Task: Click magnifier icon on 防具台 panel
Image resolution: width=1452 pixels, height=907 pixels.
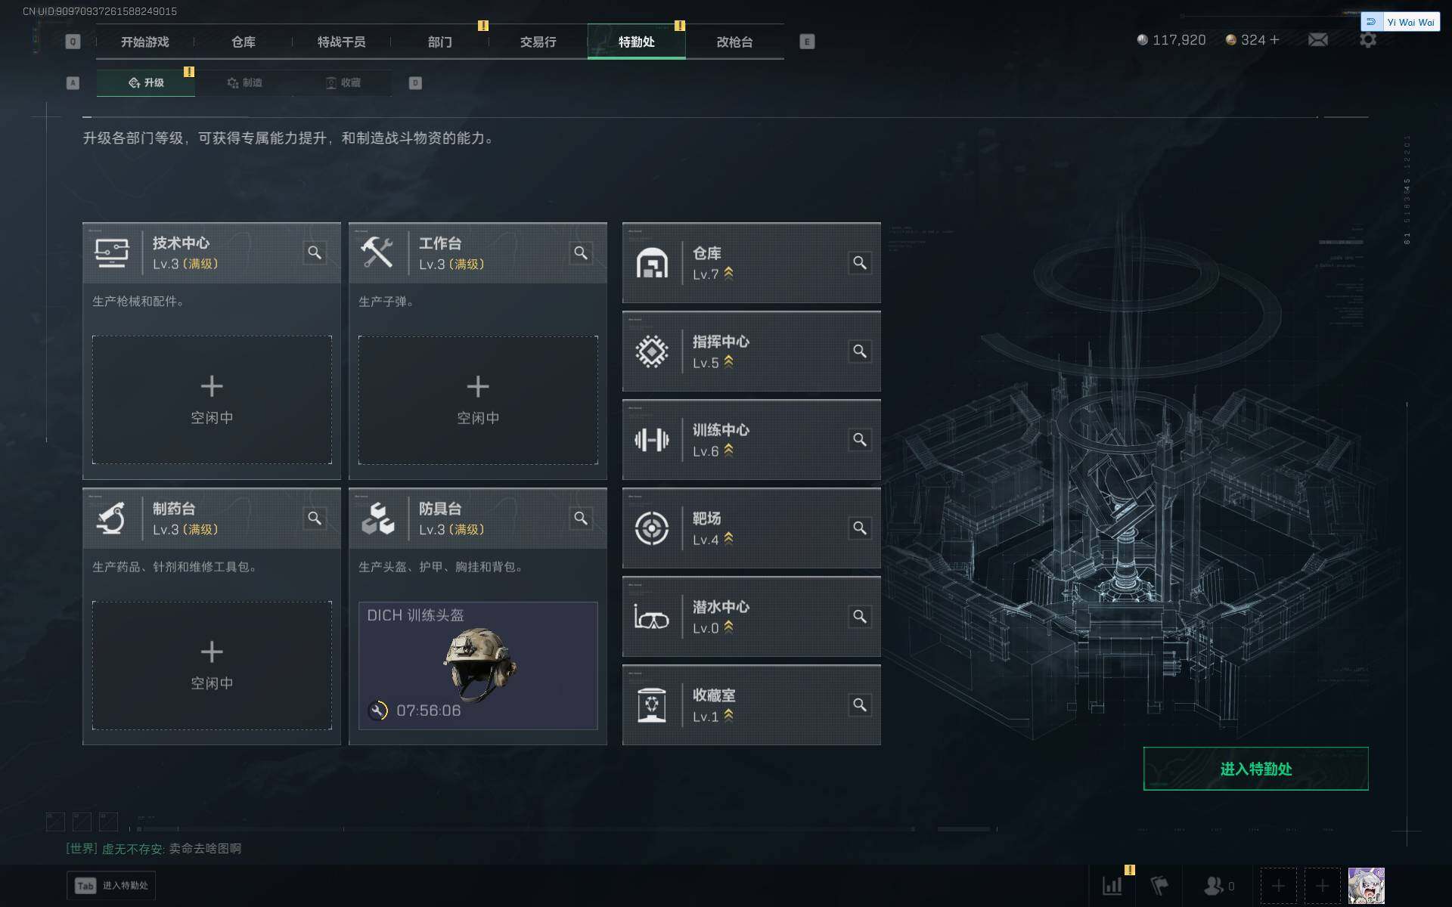Action: click(581, 519)
